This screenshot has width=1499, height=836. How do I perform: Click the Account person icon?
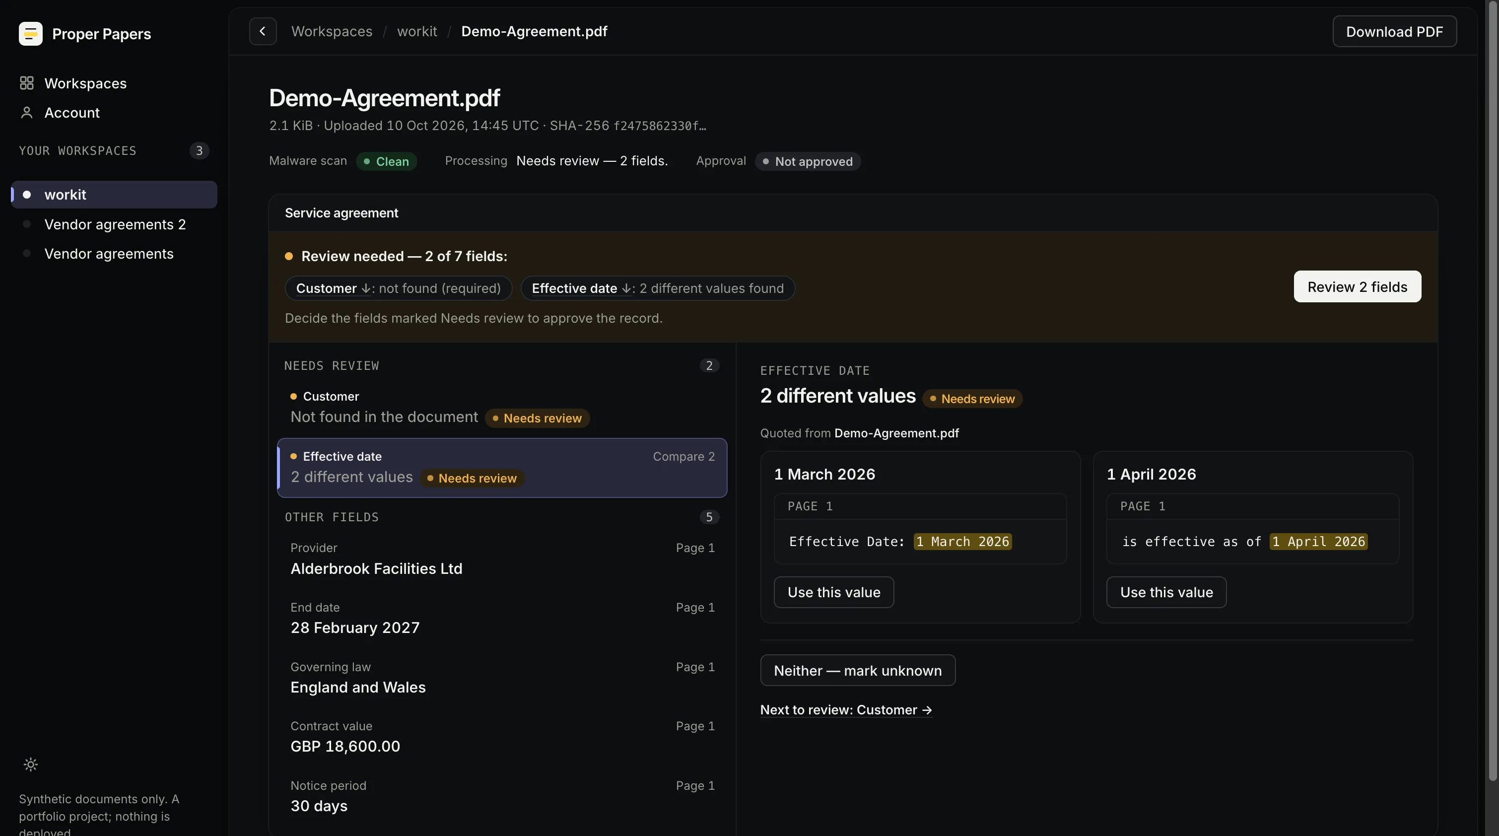(x=27, y=112)
